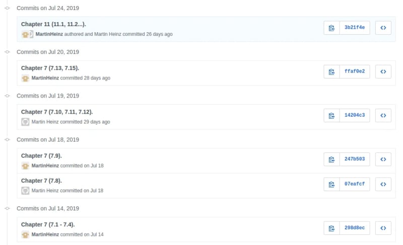Open commit 298d8ec hash link

(355, 228)
